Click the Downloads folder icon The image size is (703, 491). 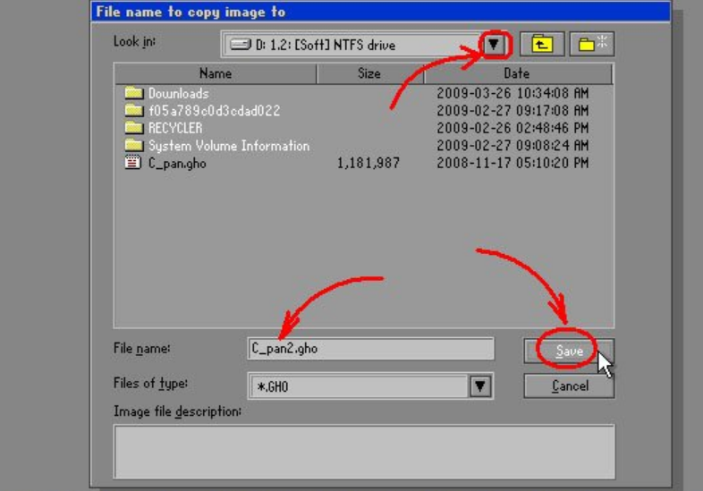pos(133,93)
